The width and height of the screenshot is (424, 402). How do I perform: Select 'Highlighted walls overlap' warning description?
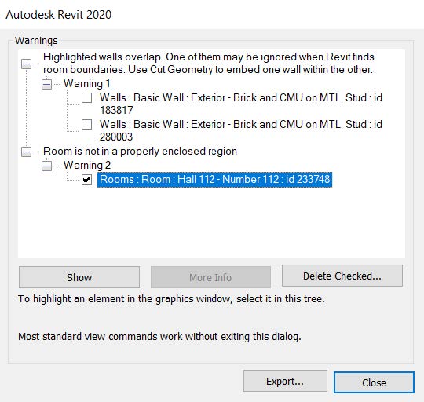(x=209, y=64)
